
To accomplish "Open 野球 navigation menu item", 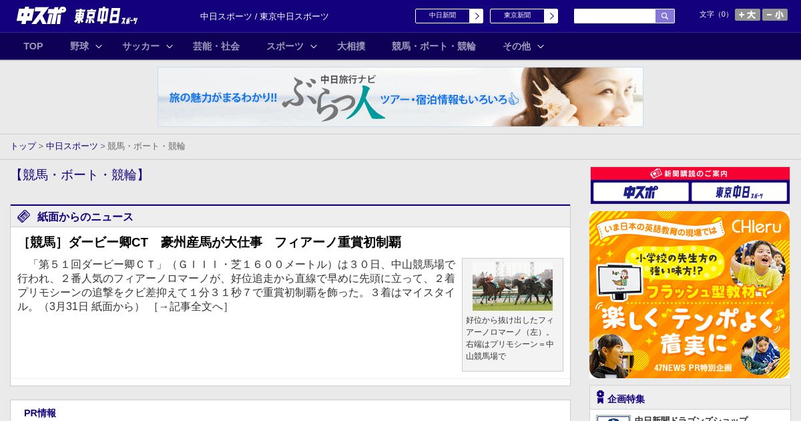I will click(79, 46).
